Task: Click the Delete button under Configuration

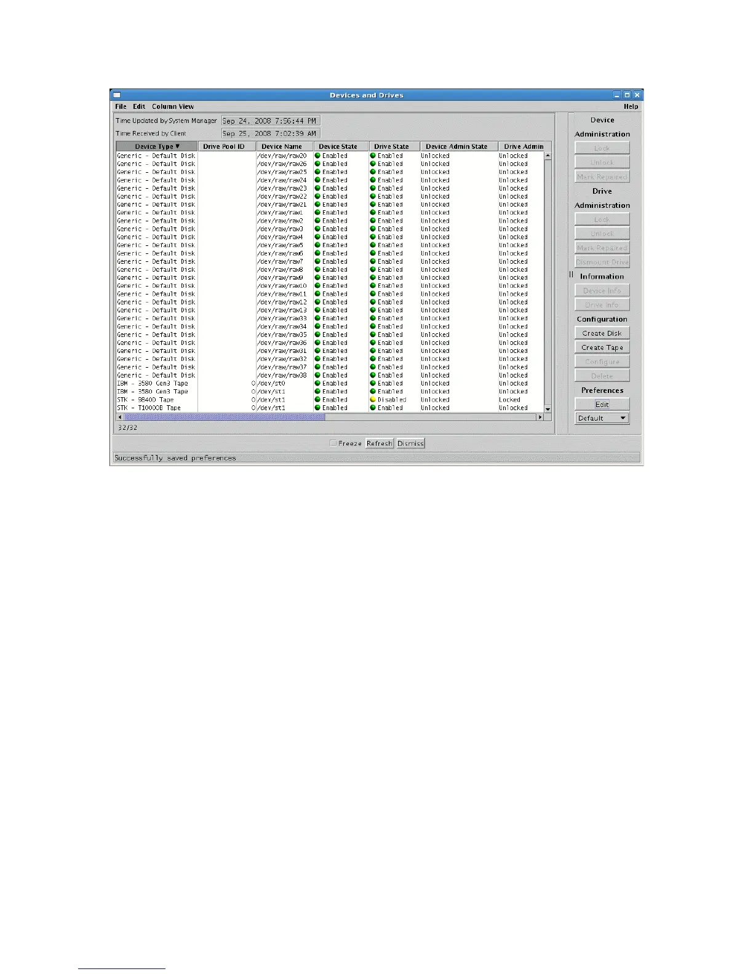Action: point(602,376)
